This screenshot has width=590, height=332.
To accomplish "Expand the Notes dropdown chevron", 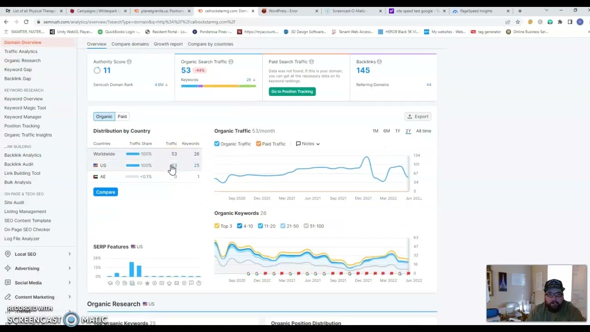I will (318, 143).
